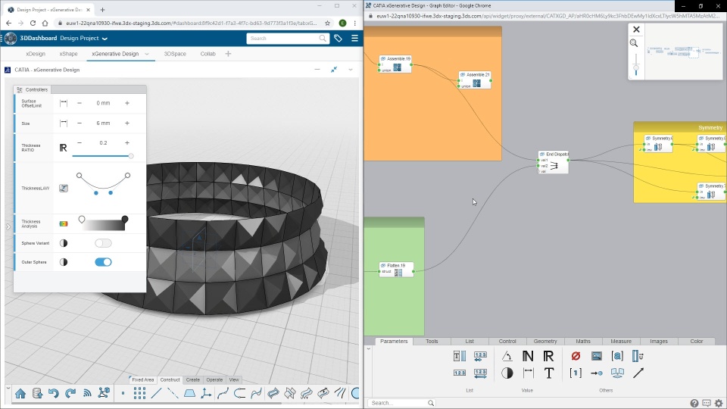Open the Maths palette tab
The width and height of the screenshot is (727, 409).
point(583,342)
